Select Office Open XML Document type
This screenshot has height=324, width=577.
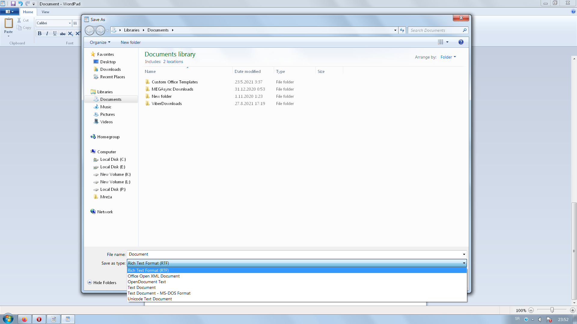[154, 276]
